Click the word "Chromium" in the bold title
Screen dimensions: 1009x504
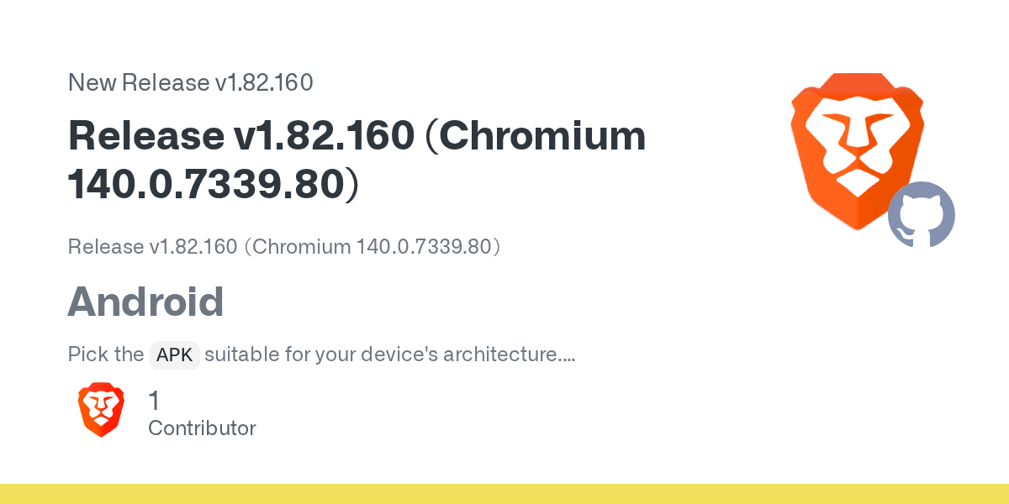click(x=536, y=136)
